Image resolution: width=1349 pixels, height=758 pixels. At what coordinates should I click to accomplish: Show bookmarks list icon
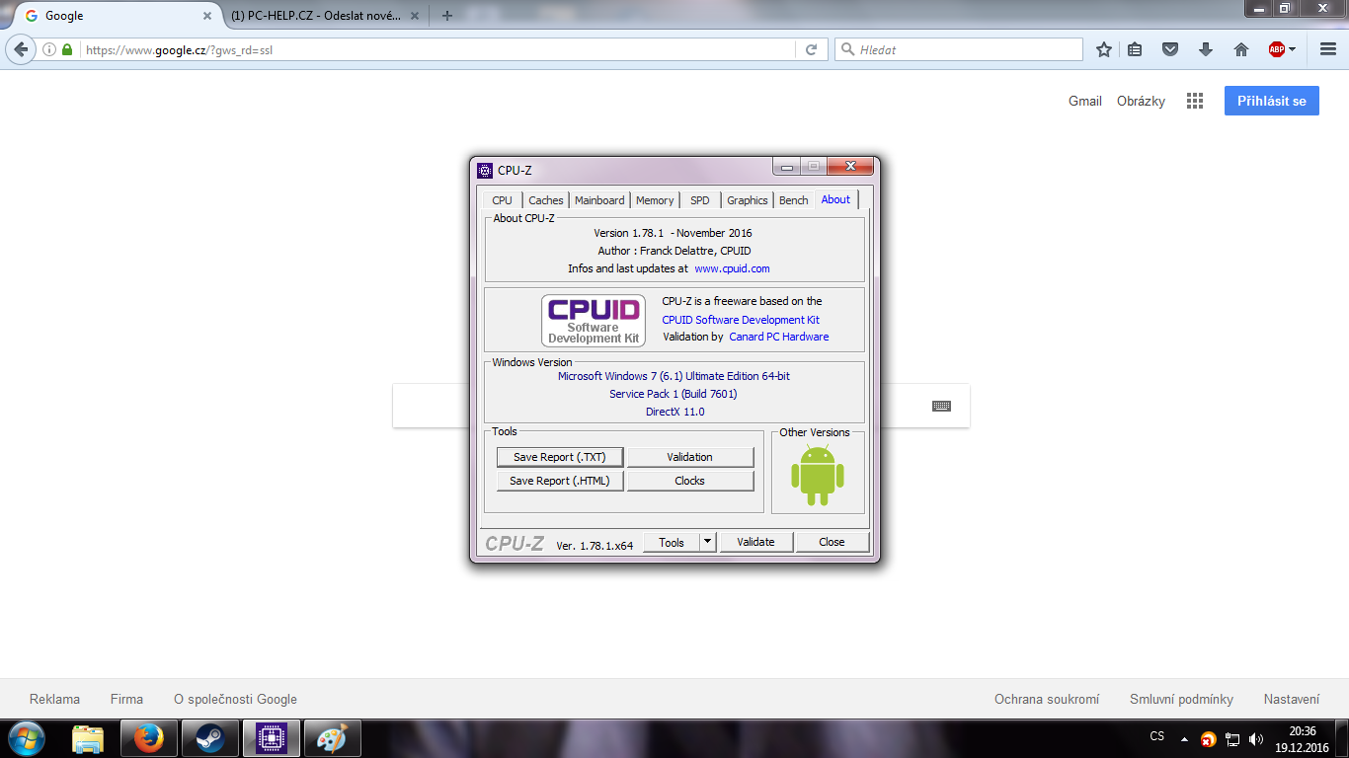pyautogui.click(x=1136, y=49)
